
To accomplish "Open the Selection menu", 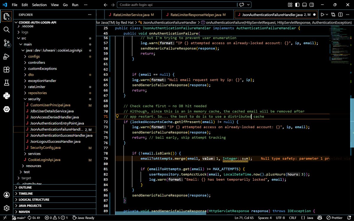I will (39, 5).
